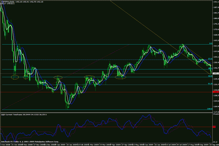Click the 146.7 price scale value

216,68
